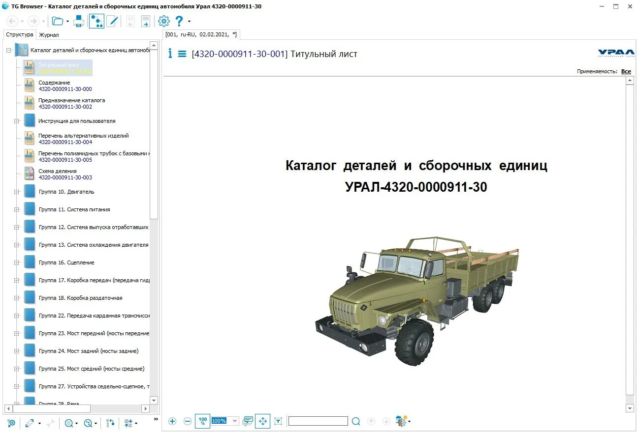Click inside the search text field

click(318, 421)
